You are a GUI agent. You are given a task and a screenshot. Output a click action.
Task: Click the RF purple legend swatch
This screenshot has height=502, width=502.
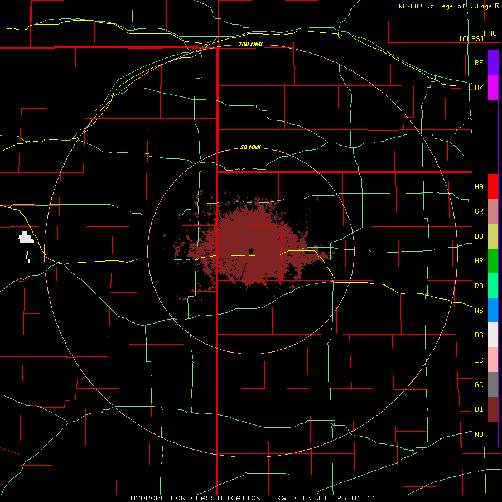(x=493, y=62)
